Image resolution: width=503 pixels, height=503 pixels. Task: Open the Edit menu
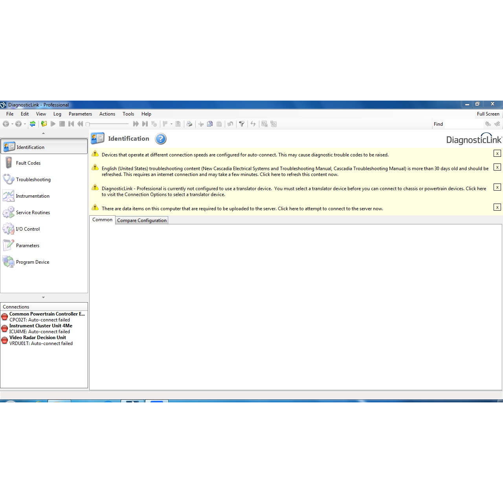pyautogui.click(x=25, y=114)
